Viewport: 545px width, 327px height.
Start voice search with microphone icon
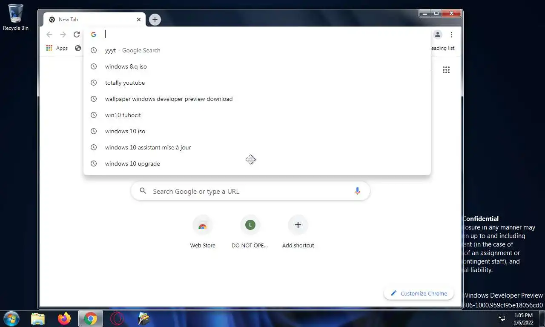coord(357,191)
